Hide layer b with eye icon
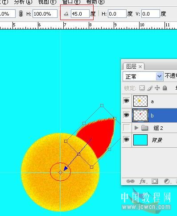The width and height of the screenshot is (177, 216). click(126, 115)
